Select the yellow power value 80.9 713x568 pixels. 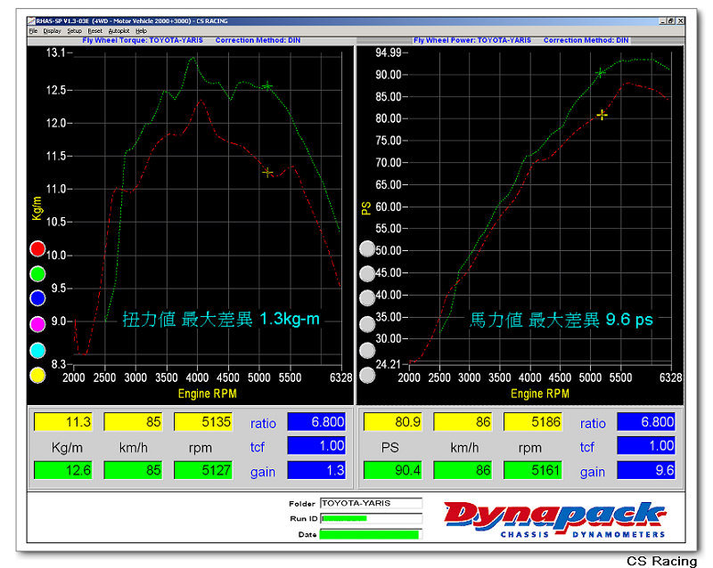(x=393, y=422)
